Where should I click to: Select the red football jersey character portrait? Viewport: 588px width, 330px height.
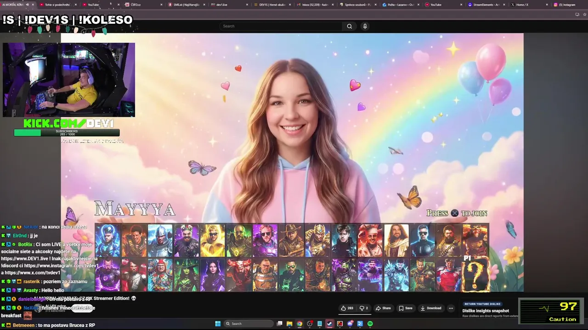click(449, 275)
